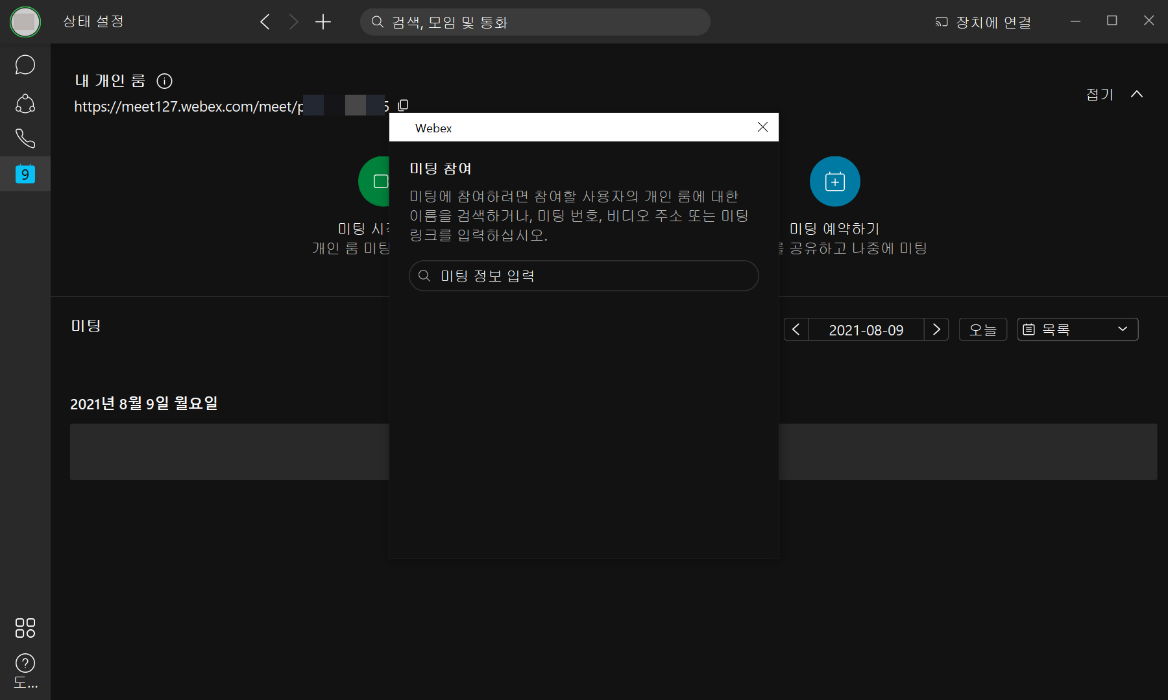Open the Calling phone icon
Screen dimensions: 1168x700
25,138
